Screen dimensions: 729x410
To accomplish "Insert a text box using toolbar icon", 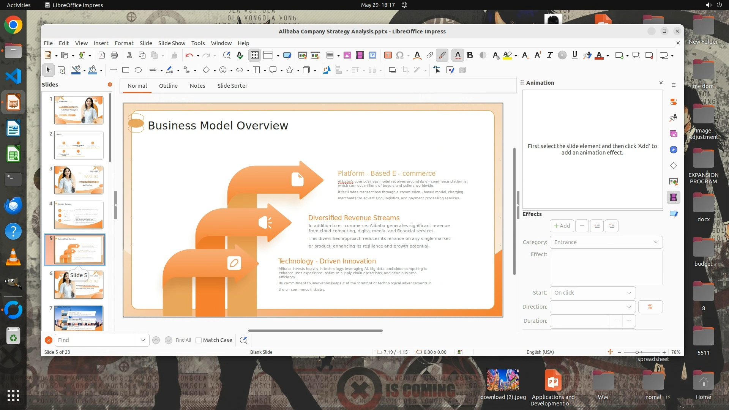I will (x=388, y=55).
